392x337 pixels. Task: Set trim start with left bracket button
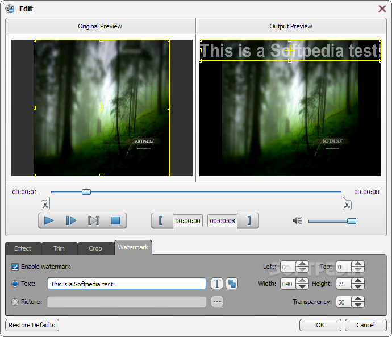point(162,220)
